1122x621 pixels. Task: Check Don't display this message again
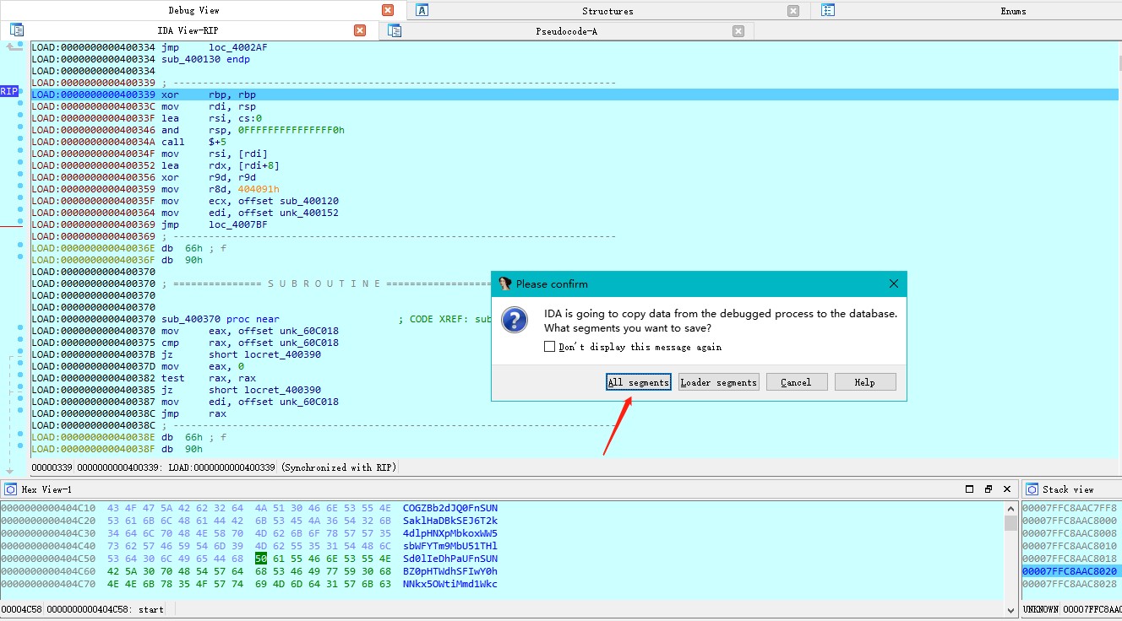pos(550,347)
